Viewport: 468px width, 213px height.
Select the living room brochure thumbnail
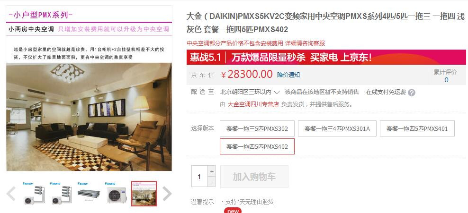click(144, 193)
